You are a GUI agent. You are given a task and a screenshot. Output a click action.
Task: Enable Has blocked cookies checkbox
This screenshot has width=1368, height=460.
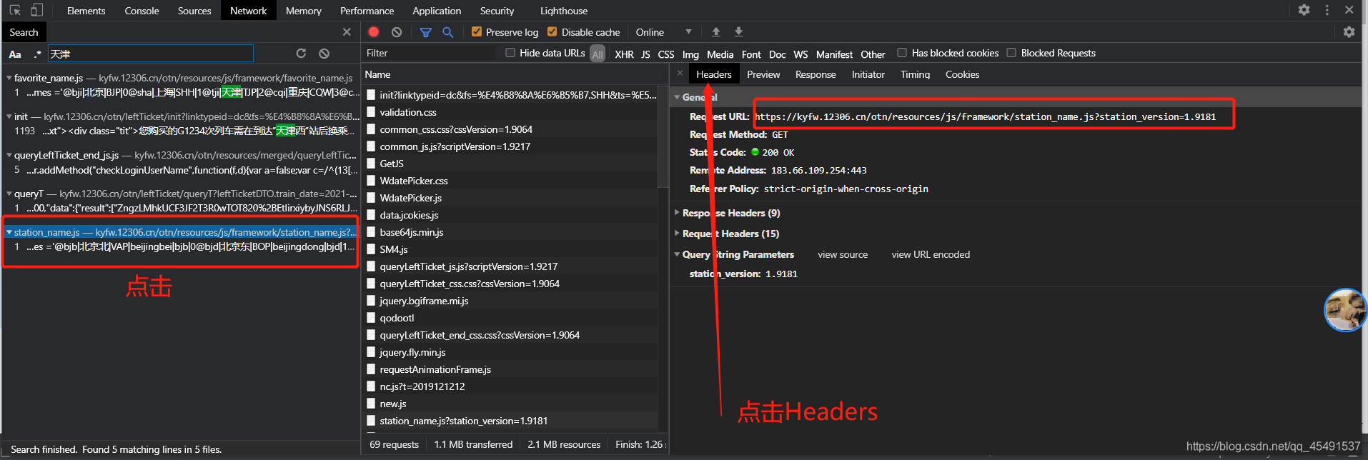902,52
